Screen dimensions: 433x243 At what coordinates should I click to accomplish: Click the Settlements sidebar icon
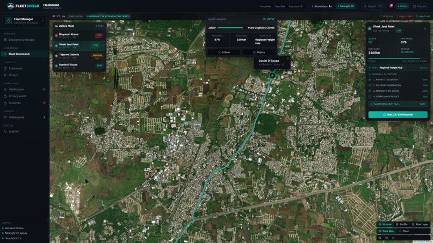pyautogui.click(x=5, y=117)
